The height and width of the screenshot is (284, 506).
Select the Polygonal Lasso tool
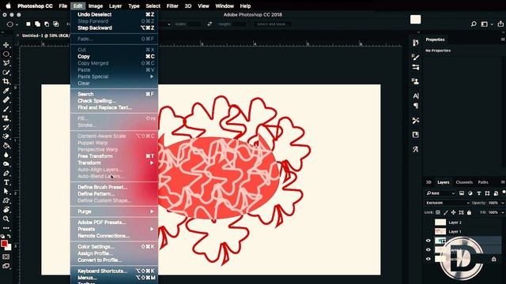(x=6, y=63)
